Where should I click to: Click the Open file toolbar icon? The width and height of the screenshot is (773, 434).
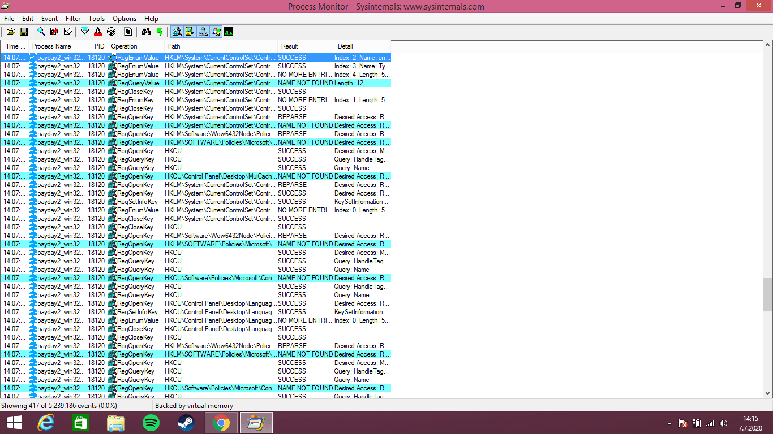[x=11, y=32]
